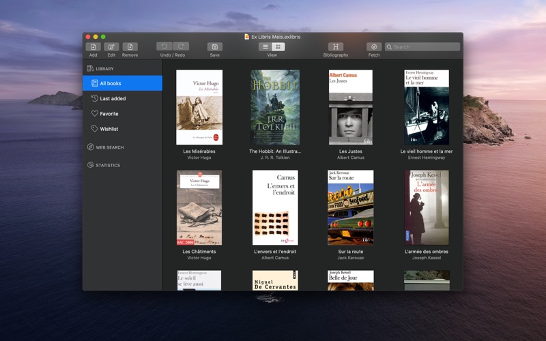Click author 'Ernest Hemingway' label
The height and width of the screenshot is (341, 546).
click(427, 158)
